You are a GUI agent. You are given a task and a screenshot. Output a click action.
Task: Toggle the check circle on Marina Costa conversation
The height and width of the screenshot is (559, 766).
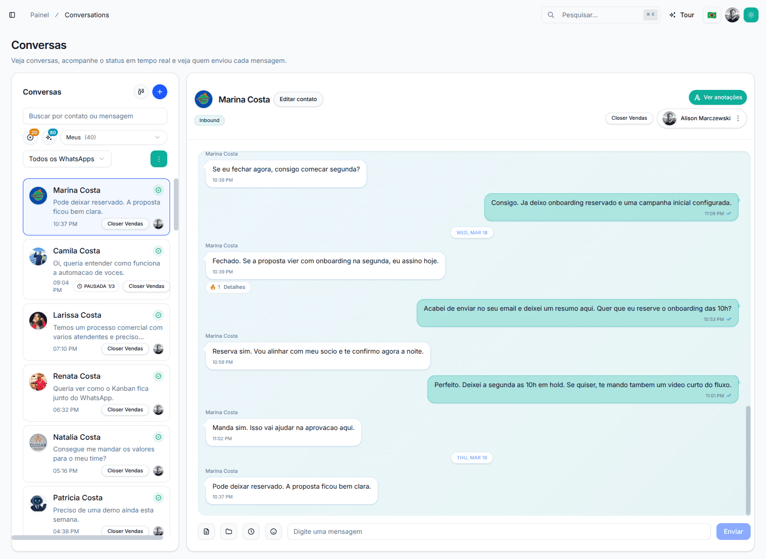[158, 190]
